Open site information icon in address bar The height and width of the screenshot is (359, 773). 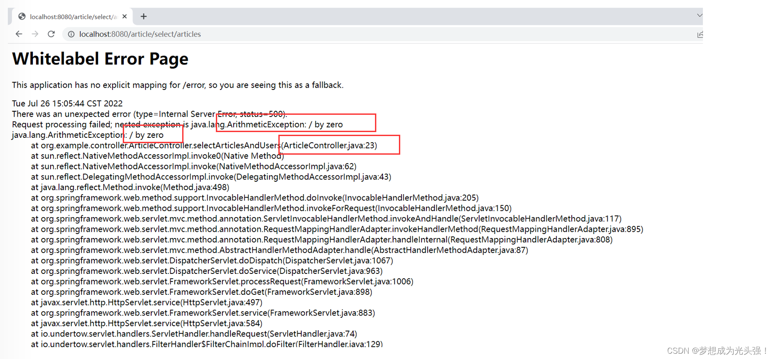coord(71,34)
